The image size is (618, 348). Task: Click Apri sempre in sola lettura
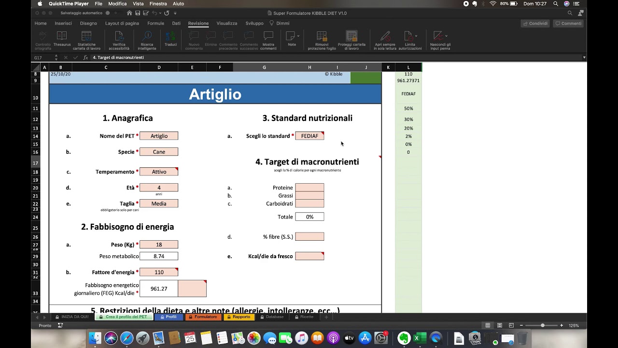click(385, 40)
